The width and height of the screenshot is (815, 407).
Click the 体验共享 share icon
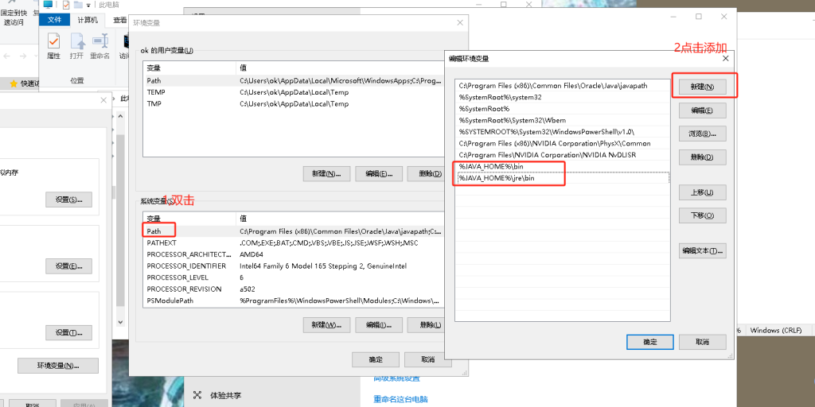tap(198, 395)
